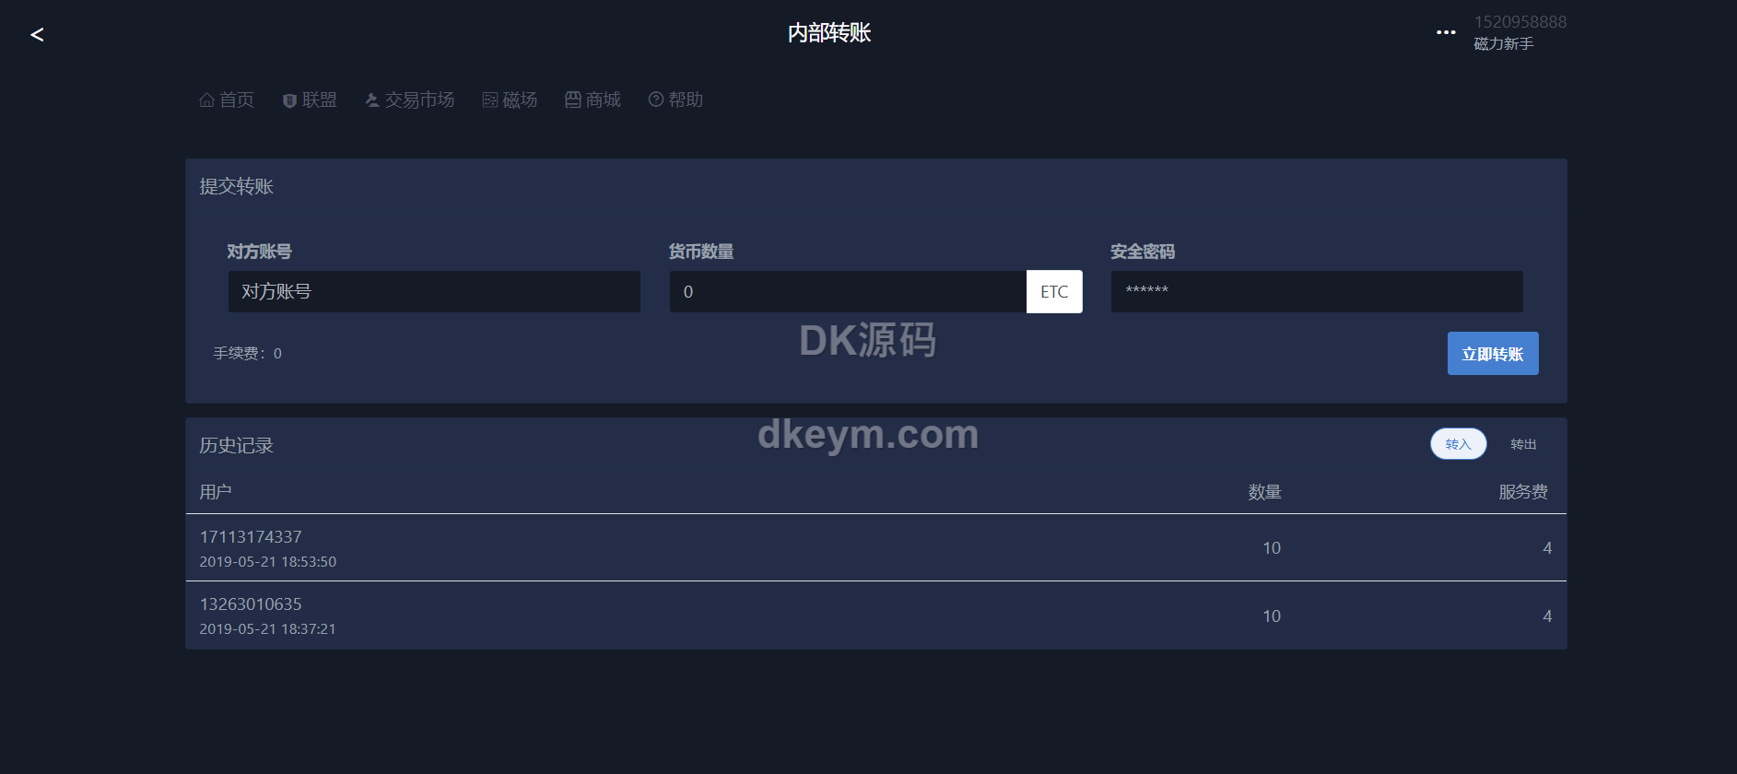The image size is (1737, 774).
Task: Click the 磁场 panel icon
Action: [x=490, y=100]
